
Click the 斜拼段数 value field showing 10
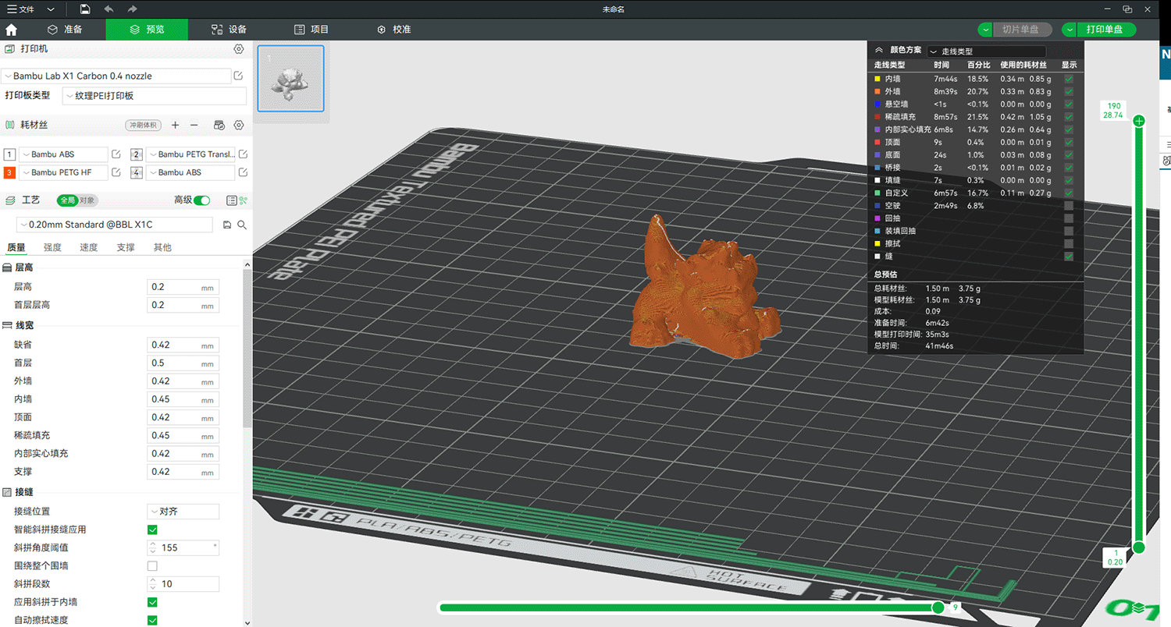pyautogui.click(x=183, y=584)
